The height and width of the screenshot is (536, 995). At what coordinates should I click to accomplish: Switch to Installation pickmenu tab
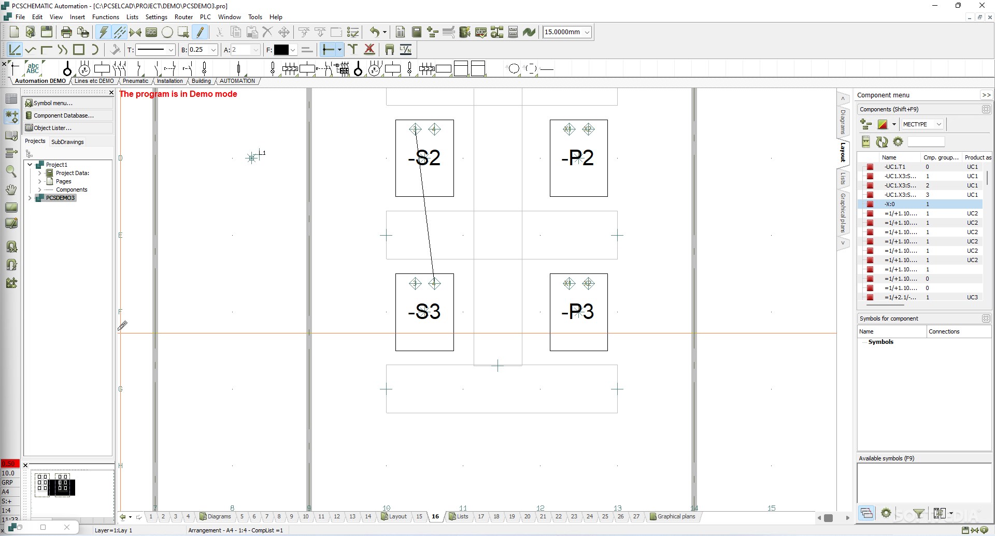coord(170,81)
